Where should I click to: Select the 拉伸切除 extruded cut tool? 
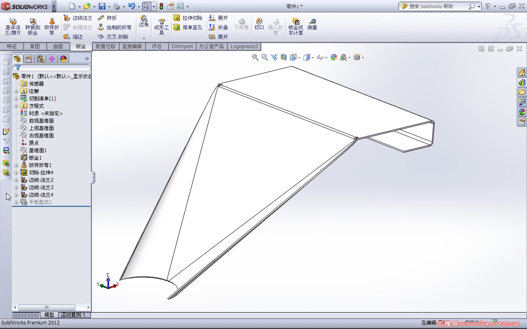[x=188, y=18]
